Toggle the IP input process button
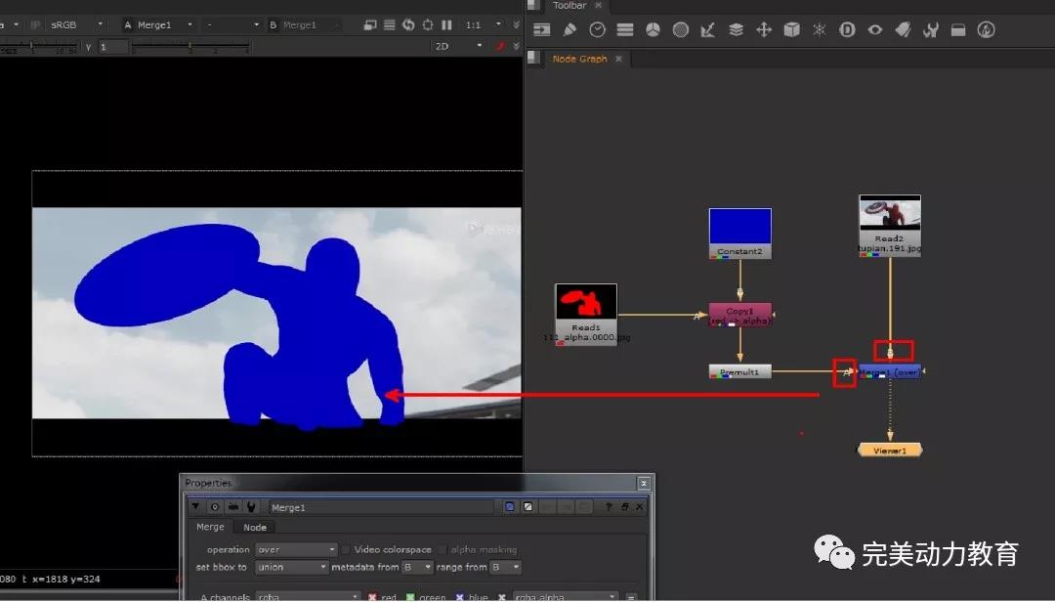Viewport: 1055px width, 602px height. [36, 24]
